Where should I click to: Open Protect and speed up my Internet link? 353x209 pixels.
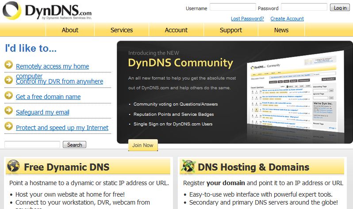(62, 128)
